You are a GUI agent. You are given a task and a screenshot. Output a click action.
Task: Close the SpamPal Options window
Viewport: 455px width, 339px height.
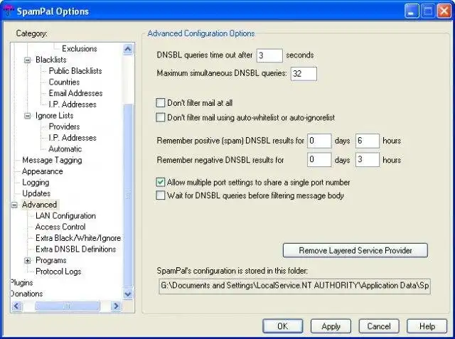pyautogui.click(x=444, y=11)
